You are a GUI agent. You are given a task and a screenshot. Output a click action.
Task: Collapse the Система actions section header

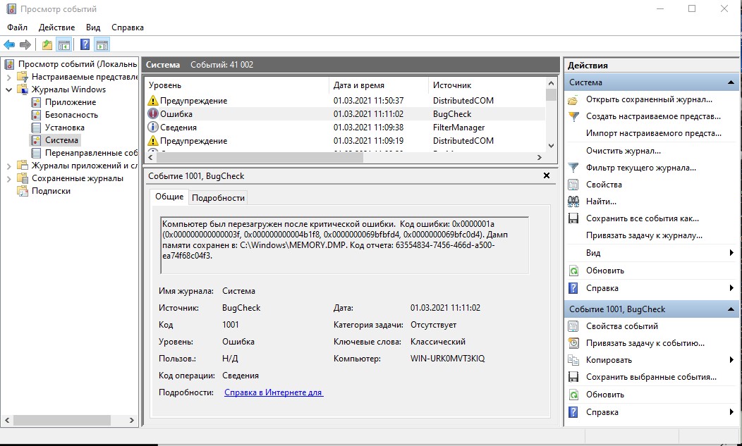click(x=731, y=82)
